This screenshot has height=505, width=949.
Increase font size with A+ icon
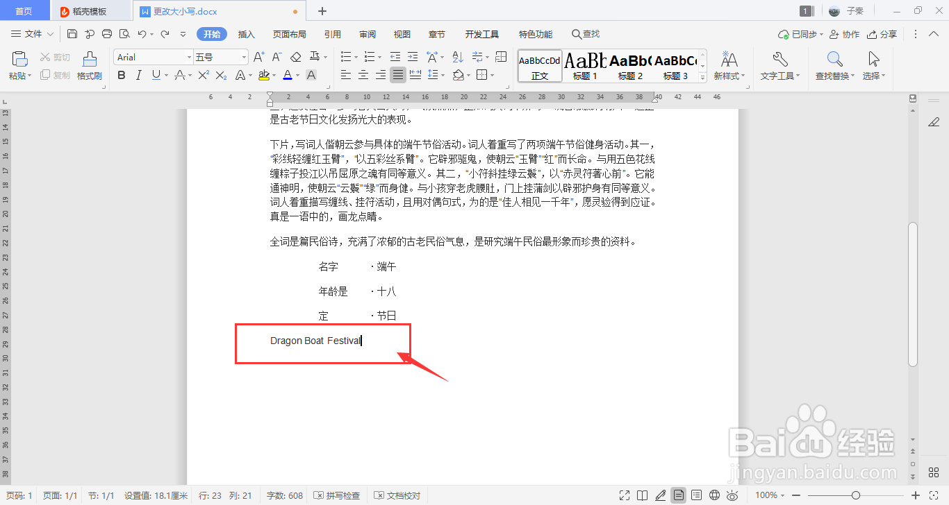(x=258, y=57)
